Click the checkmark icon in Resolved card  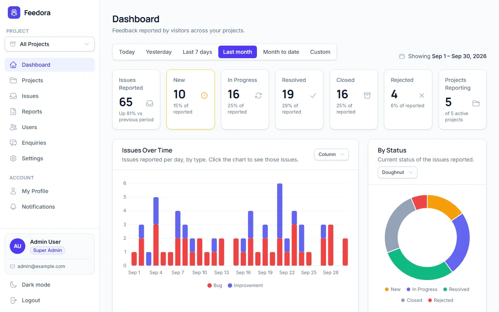click(x=313, y=96)
